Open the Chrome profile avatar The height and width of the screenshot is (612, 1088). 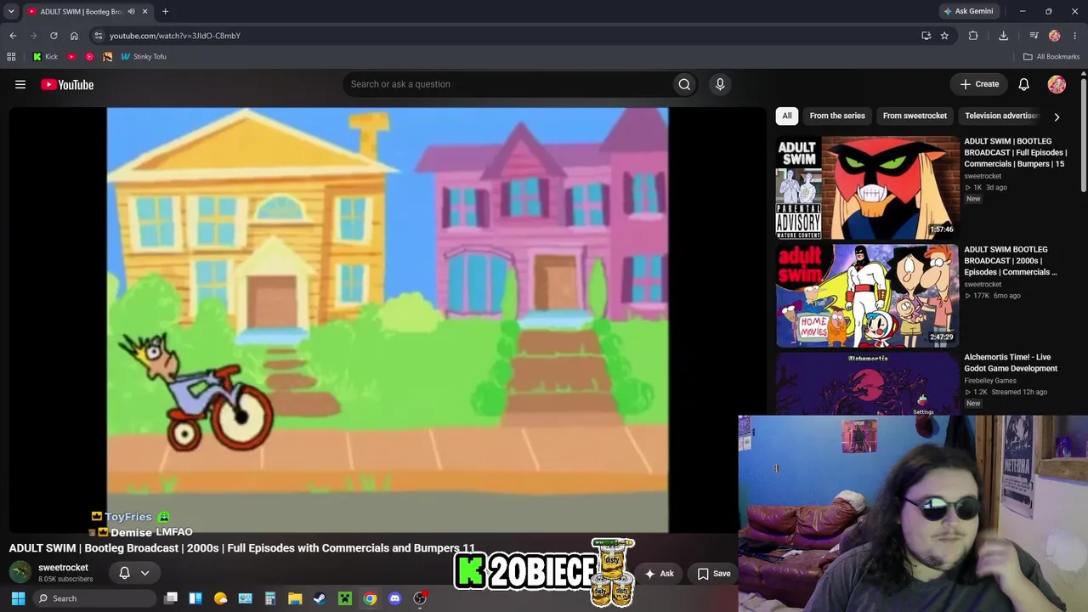coord(1055,36)
